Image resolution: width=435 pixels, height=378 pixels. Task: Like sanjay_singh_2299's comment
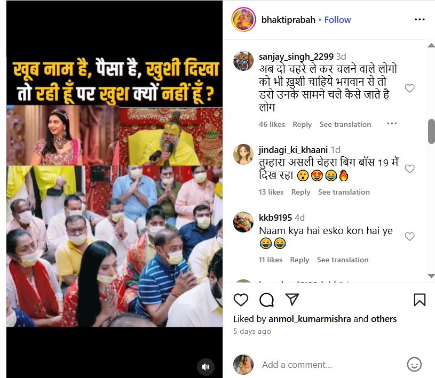(x=409, y=88)
